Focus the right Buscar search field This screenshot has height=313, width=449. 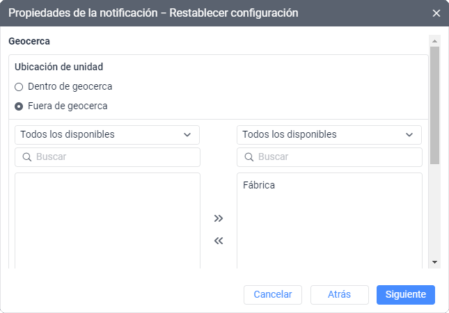coord(337,157)
